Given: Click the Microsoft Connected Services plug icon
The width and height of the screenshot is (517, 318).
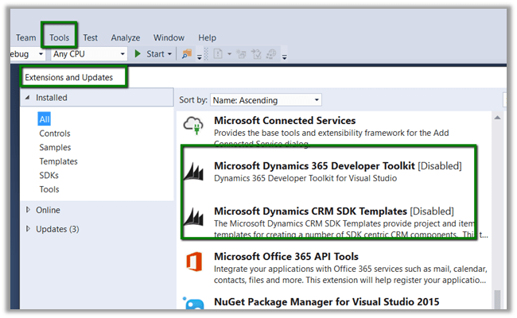Looking at the screenshot, I should (x=193, y=127).
